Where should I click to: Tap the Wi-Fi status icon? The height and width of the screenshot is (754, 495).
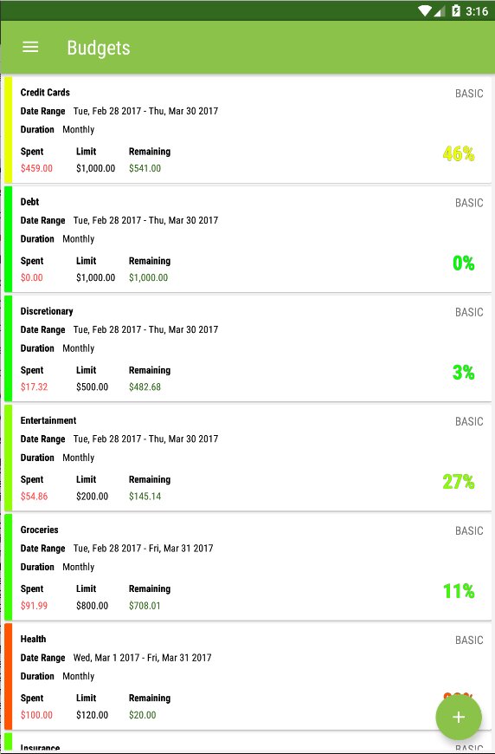[x=424, y=10]
